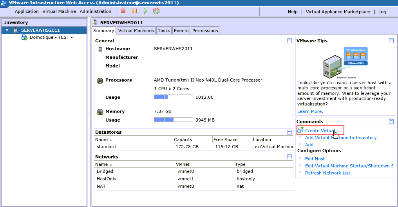Collapse the Commands panel

click(391, 122)
